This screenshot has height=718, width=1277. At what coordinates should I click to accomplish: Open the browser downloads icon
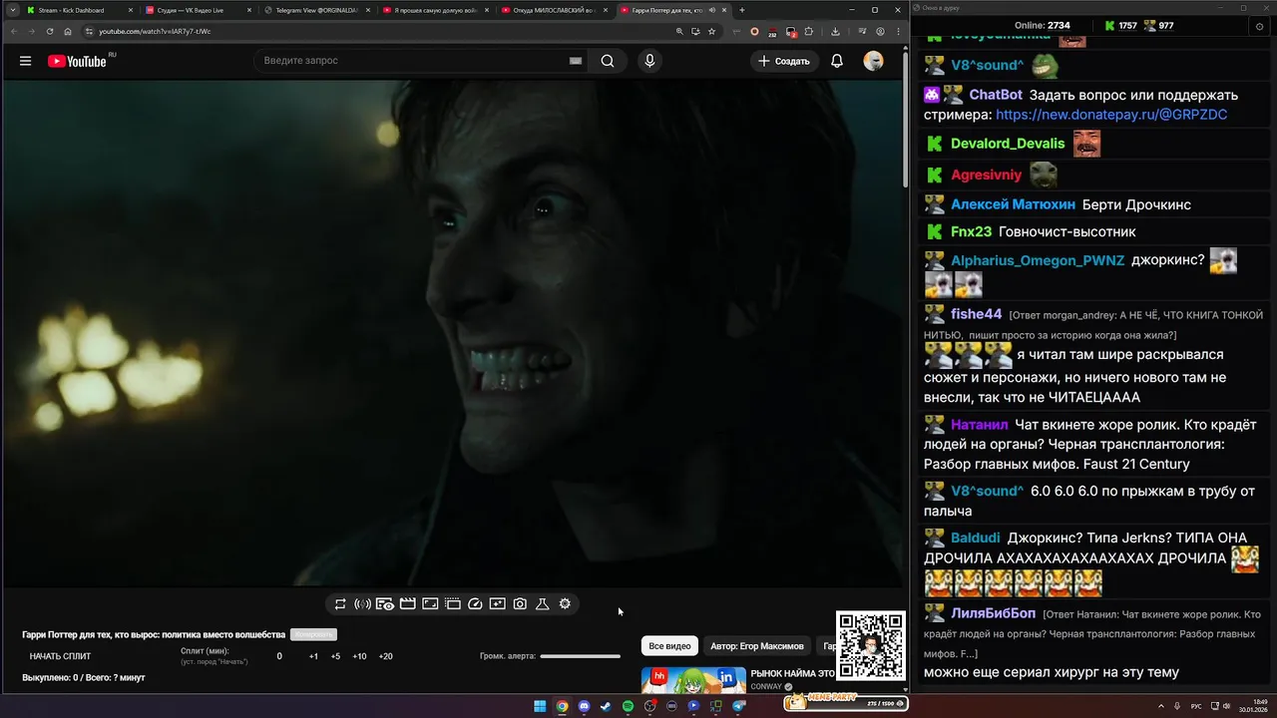[836, 31]
